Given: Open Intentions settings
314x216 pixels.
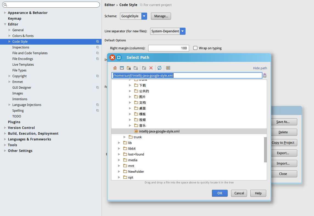Looking at the screenshot, I should (x=20, y=99).
